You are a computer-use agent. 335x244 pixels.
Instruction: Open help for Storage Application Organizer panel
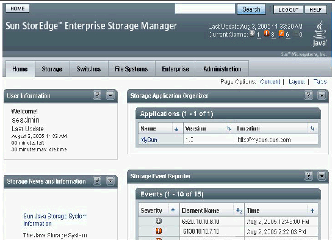pyautogui.click(x=309, y=95)
